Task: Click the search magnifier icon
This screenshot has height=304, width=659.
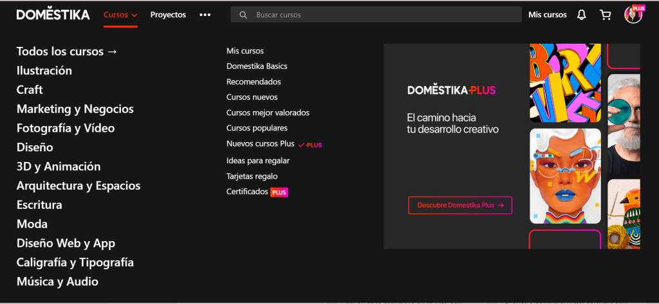Action: pos(243,15)
